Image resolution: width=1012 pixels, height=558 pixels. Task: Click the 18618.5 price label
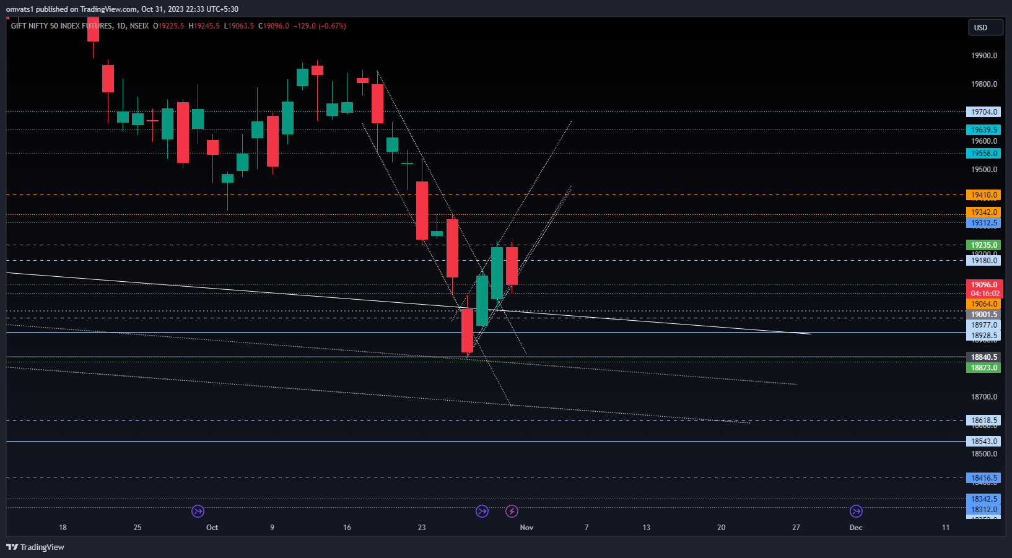pyautogui.click(x=984, y=421)
